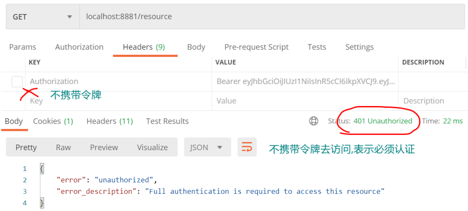The height and width of the screenshot is (211, 468).
Task: Select the Preview response view
Action: point(104,147)
